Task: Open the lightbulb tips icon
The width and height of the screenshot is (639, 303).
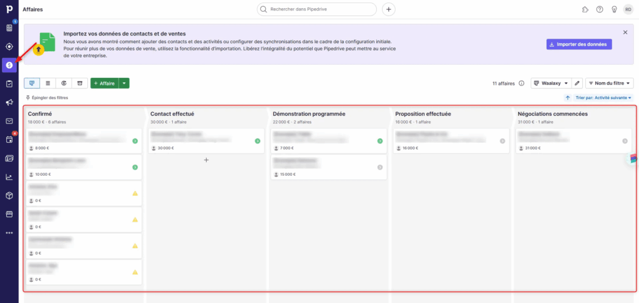Action: (614, 9)
